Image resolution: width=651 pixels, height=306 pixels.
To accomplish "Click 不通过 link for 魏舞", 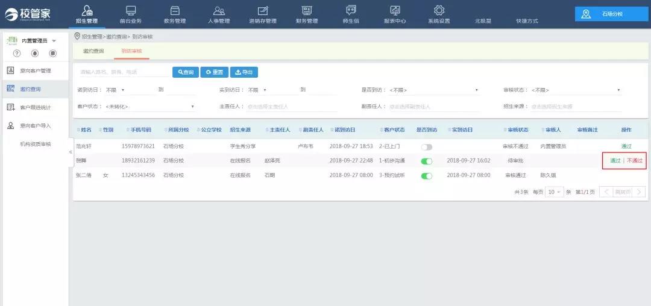I will [635, 161].
